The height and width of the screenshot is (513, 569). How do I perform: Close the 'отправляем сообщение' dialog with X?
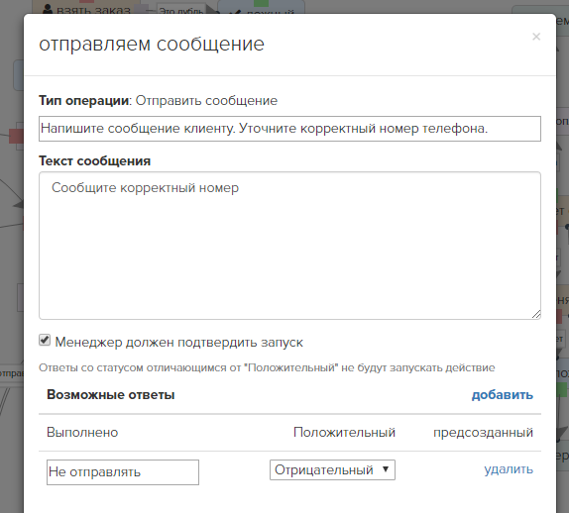pyautogui.click(x=536, y=37)
